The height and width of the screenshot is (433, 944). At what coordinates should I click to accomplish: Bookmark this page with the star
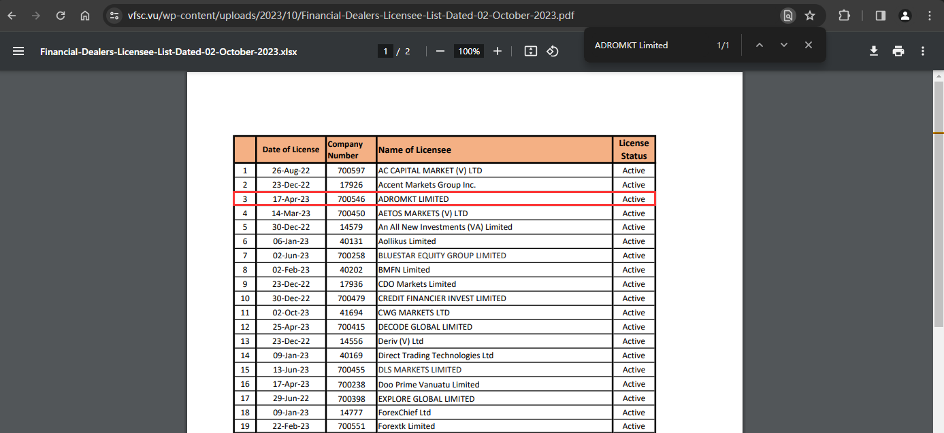click(x=810, y=16)
